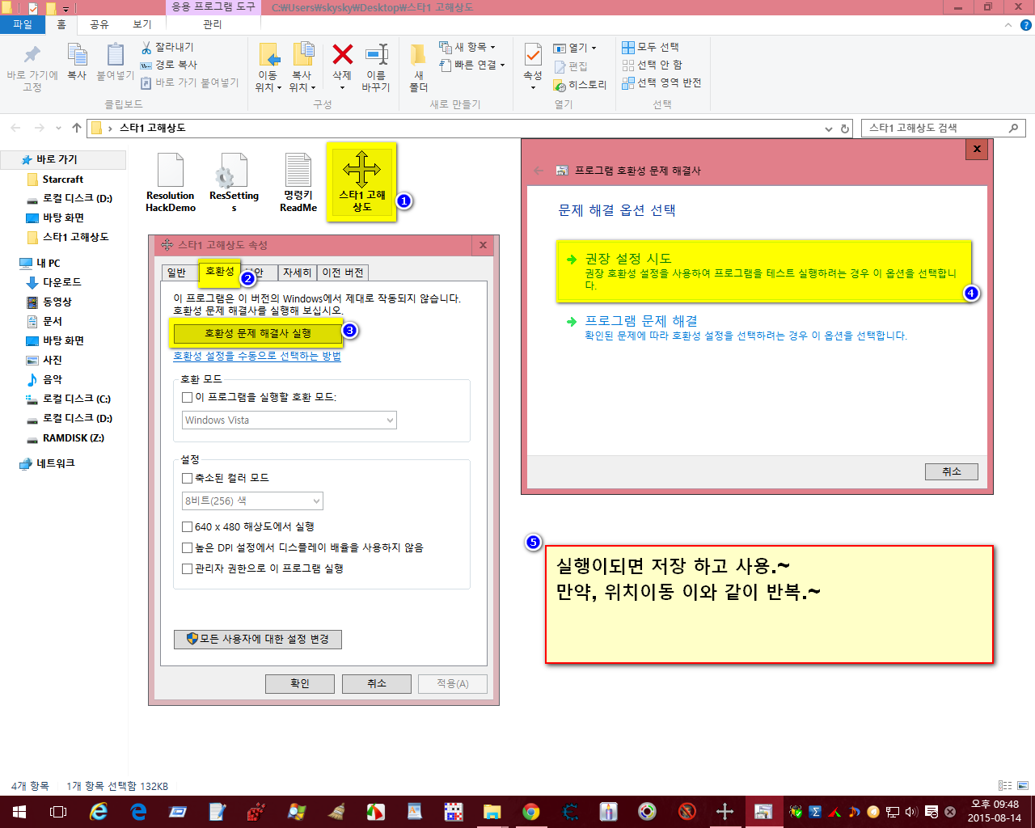This screenshot has width=1035, height=828.
Task: Select the ResSettings gear file
Action: pos(234,183)
